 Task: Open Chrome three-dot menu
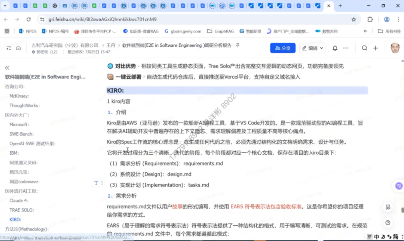[398, 19]
